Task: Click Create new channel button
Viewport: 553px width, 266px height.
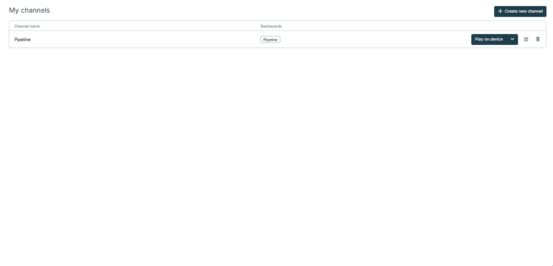Action: click(520, 11)
